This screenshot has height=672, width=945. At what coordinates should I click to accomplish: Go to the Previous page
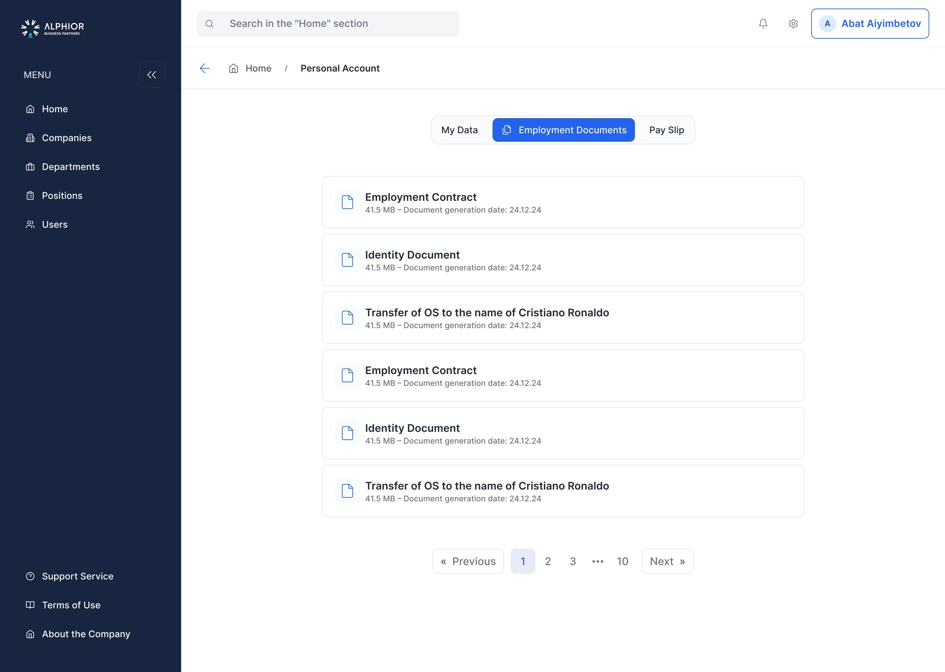pyautogui.click(x=468, y=561)
